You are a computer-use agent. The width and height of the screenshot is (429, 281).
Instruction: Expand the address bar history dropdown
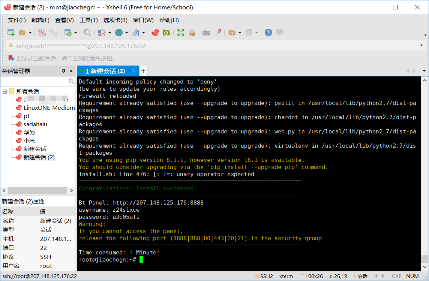421,46
